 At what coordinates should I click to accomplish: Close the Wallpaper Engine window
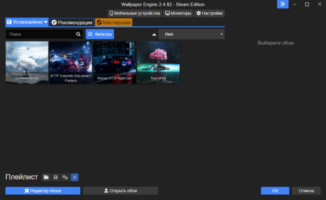(319, 4)
